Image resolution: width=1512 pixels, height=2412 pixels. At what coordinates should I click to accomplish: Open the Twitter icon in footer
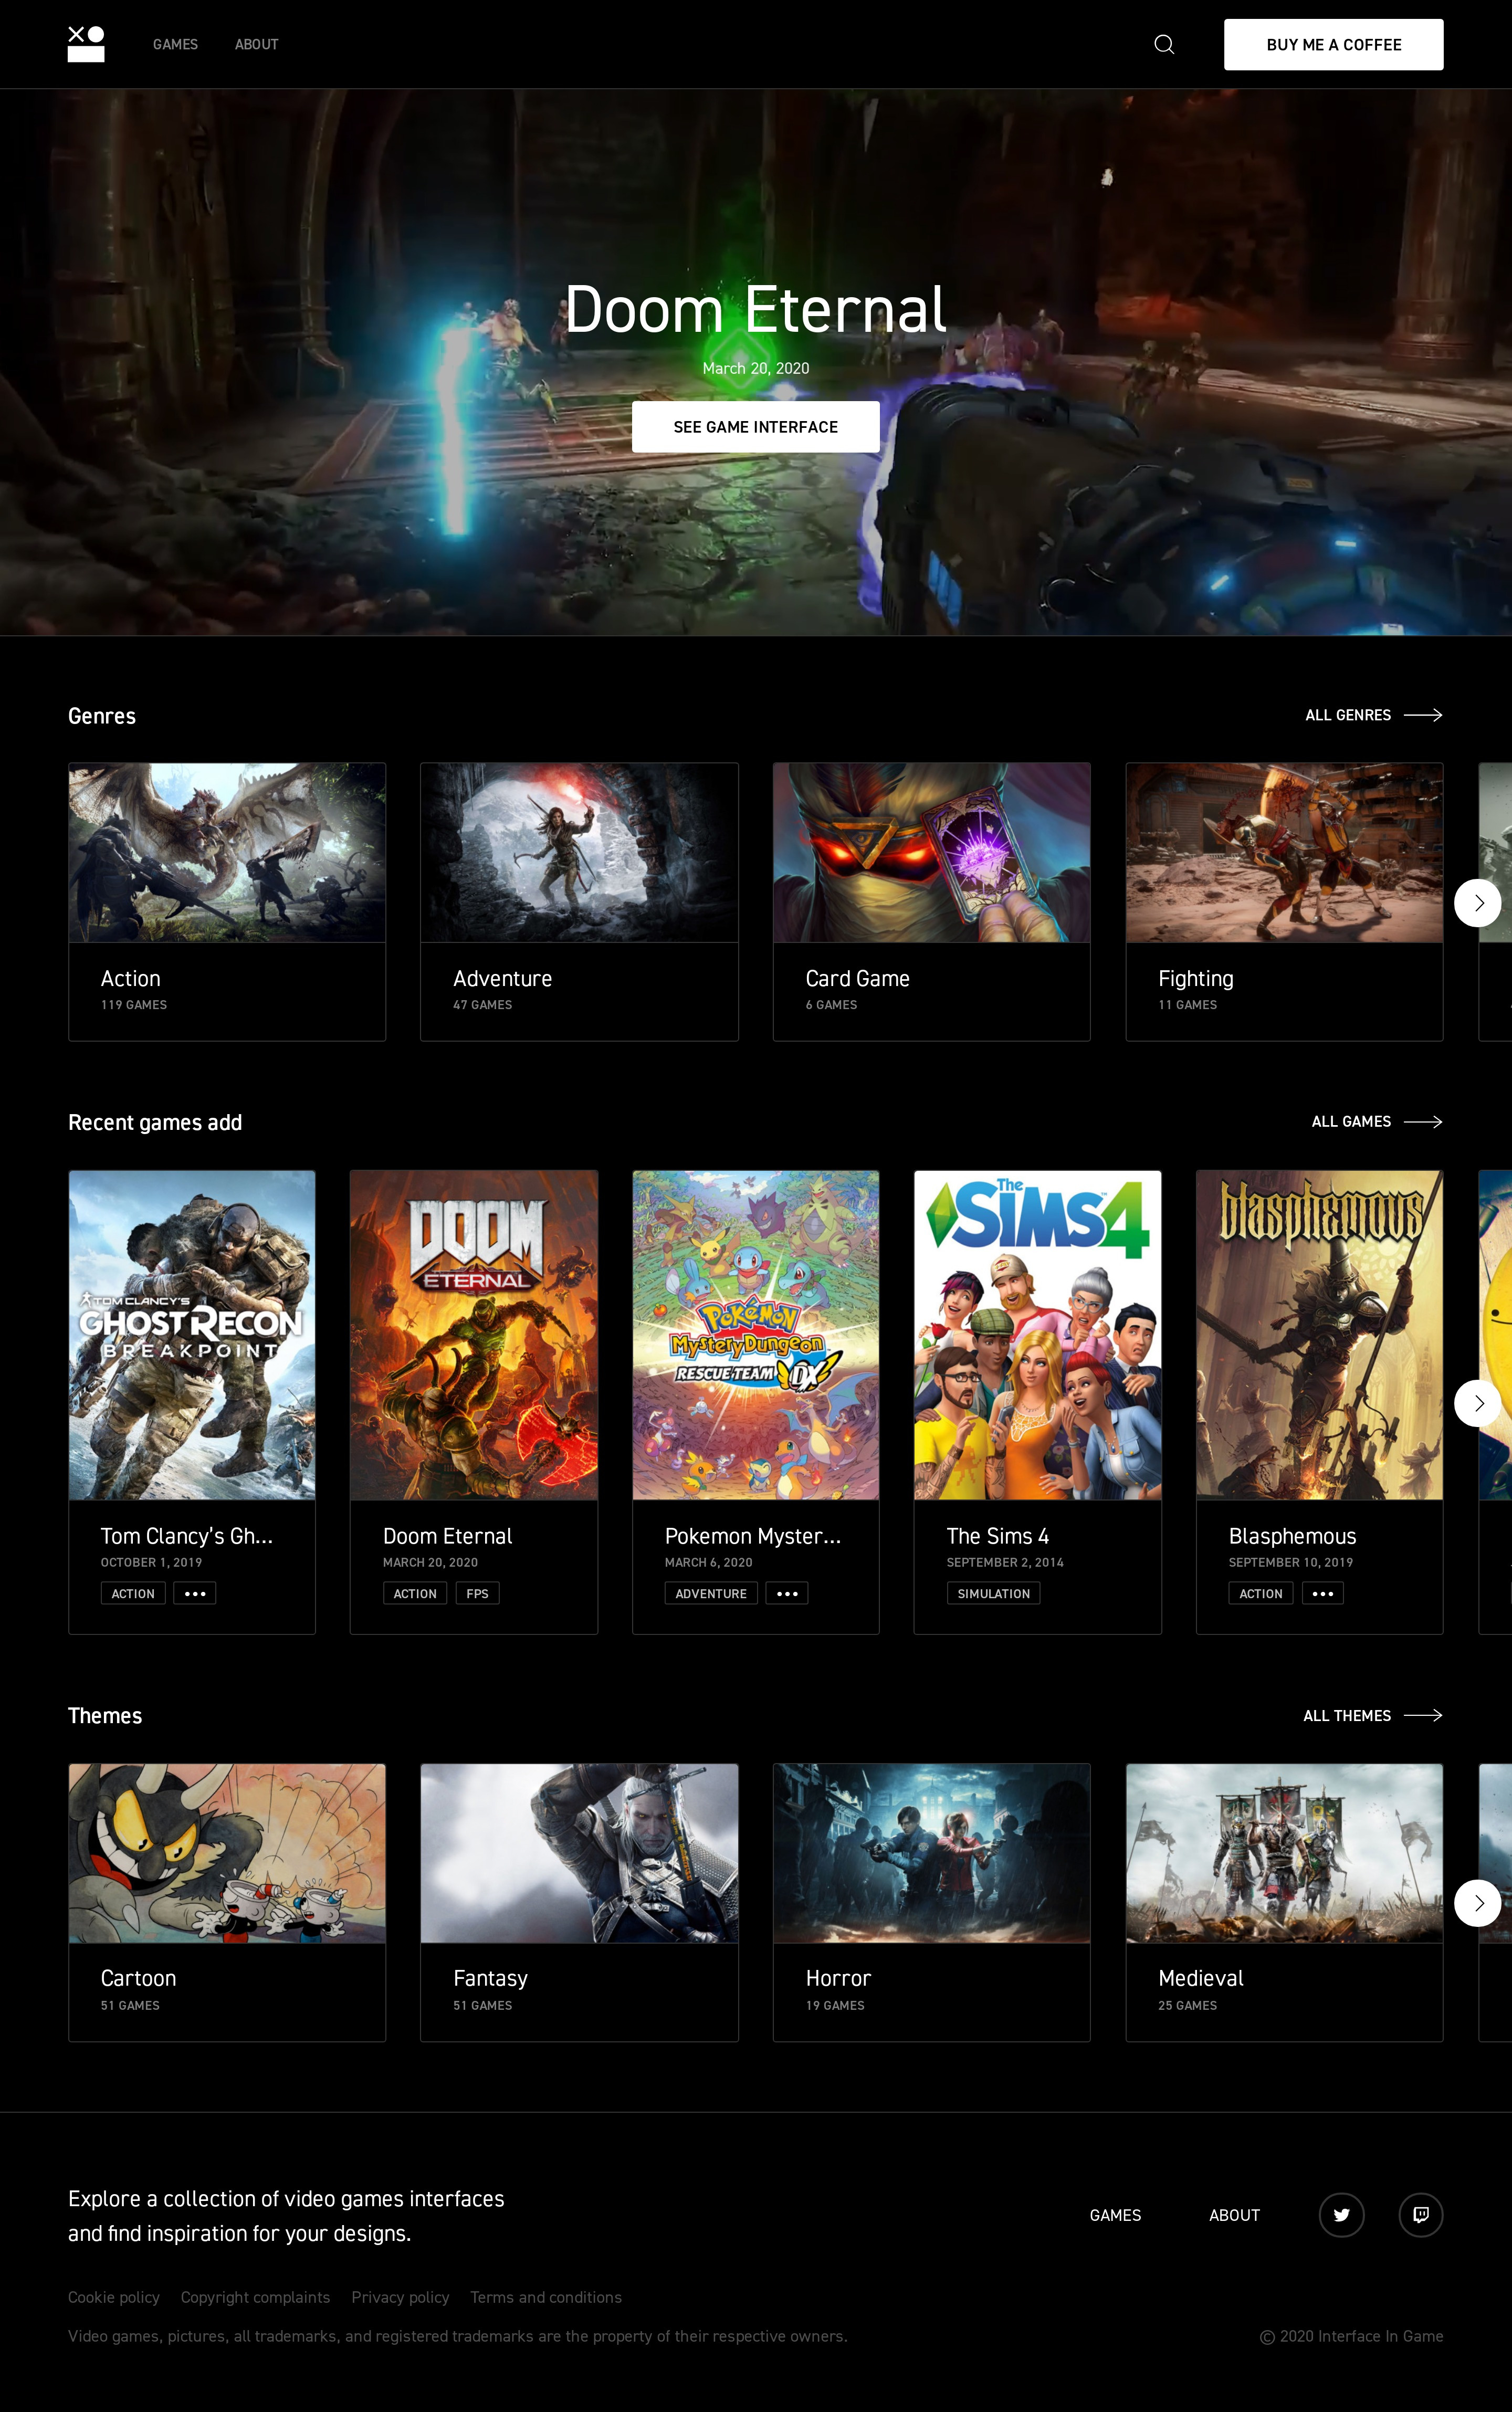tap(1341, 2214)
